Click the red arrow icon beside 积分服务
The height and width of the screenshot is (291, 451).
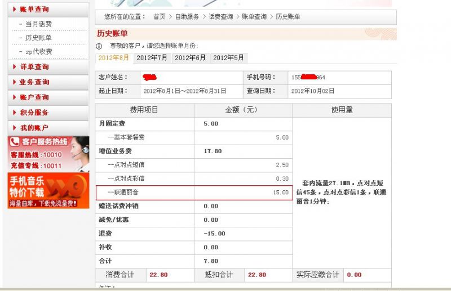14,113
